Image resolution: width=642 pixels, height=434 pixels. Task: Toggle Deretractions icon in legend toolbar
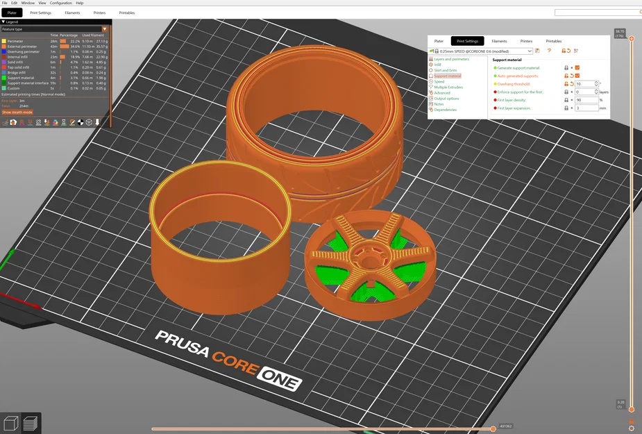[x=31, y=122]
